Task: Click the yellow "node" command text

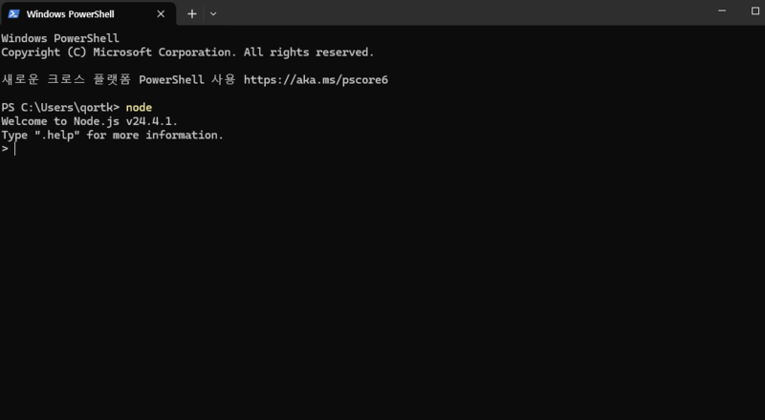Action: pyautogui.click(x=139, y=107)
